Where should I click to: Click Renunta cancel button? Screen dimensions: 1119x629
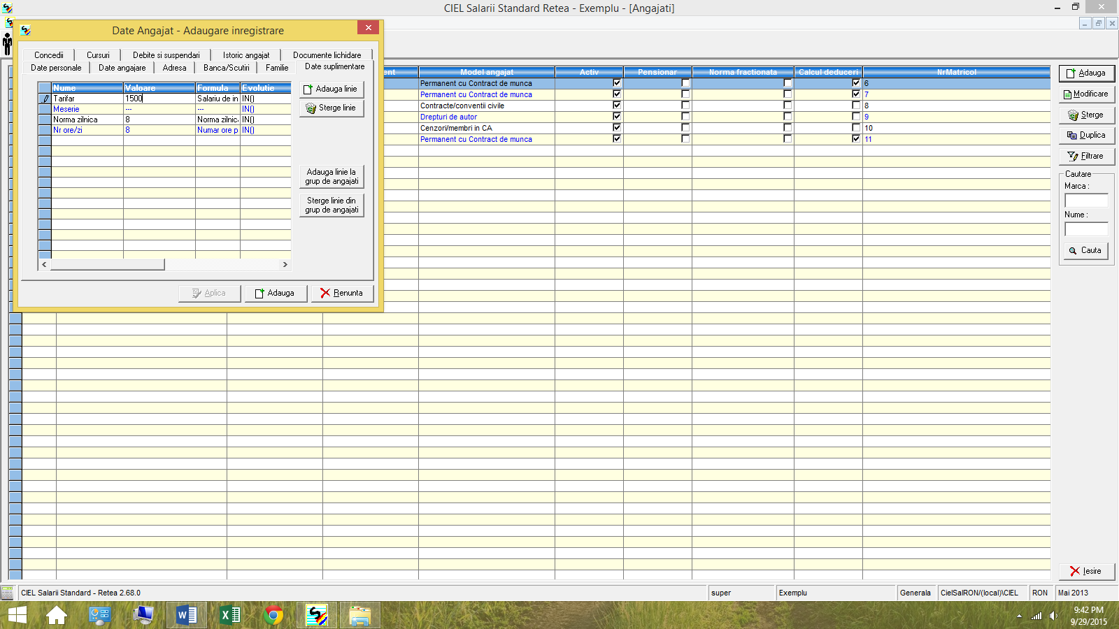[x=342, y=293]
